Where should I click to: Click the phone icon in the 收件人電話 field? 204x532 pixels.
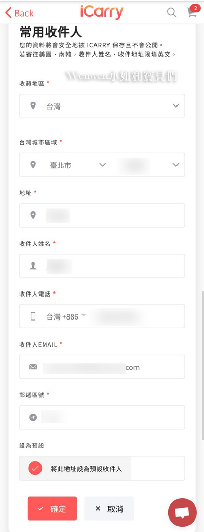33,316
